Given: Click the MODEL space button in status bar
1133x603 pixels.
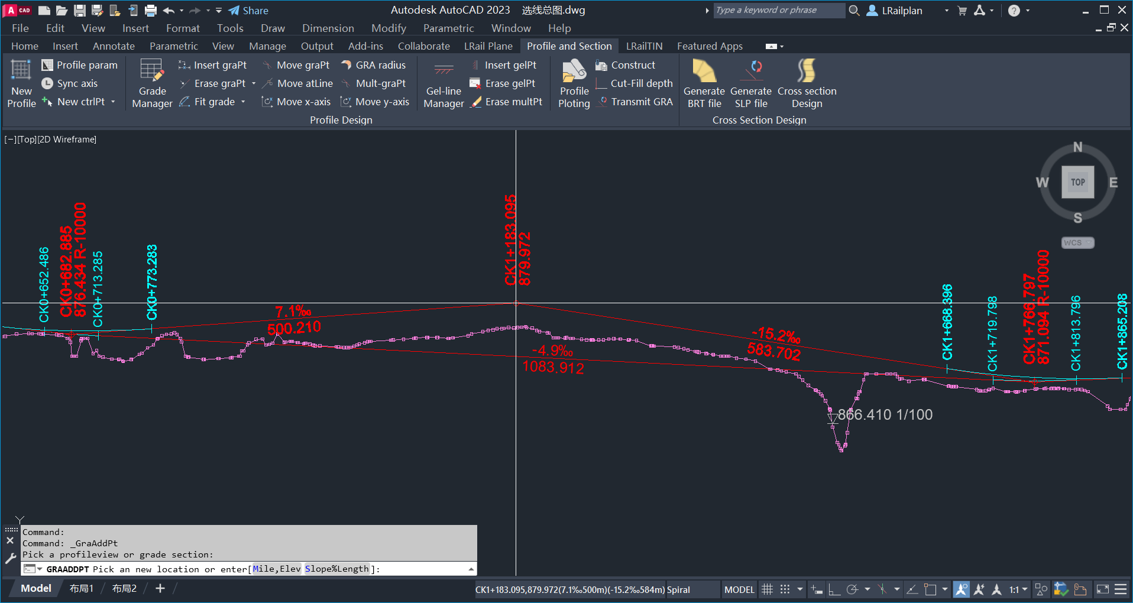Looking at the screenshot, I should [x=739, y=589].
